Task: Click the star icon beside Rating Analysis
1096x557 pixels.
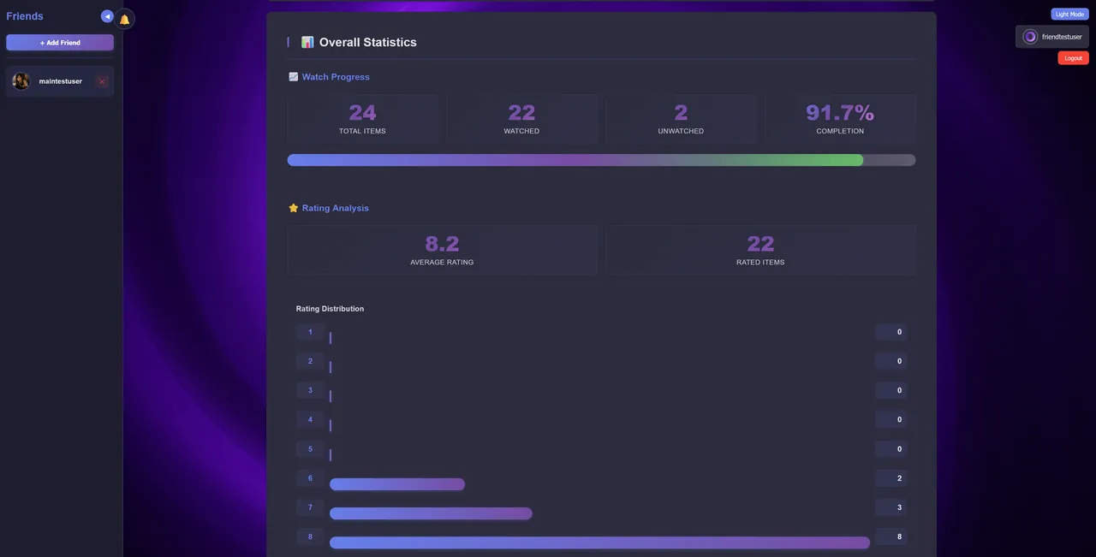Action: coord(294,208)
